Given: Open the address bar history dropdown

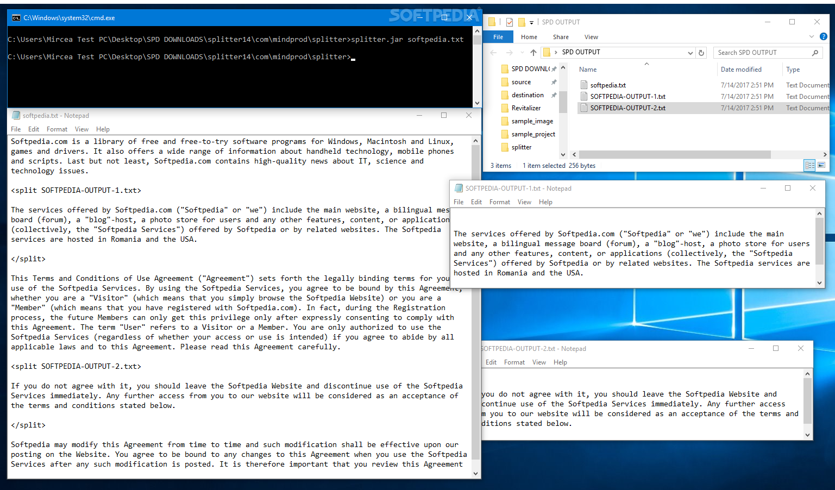Looking at the screenshot, I should pyautogui.click(x=690, y=53).
